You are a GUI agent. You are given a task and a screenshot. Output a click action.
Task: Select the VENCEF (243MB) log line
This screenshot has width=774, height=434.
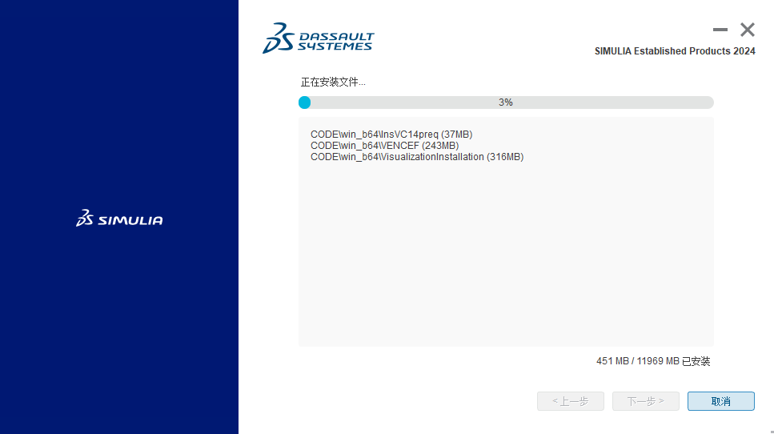[x=384, y=146]
